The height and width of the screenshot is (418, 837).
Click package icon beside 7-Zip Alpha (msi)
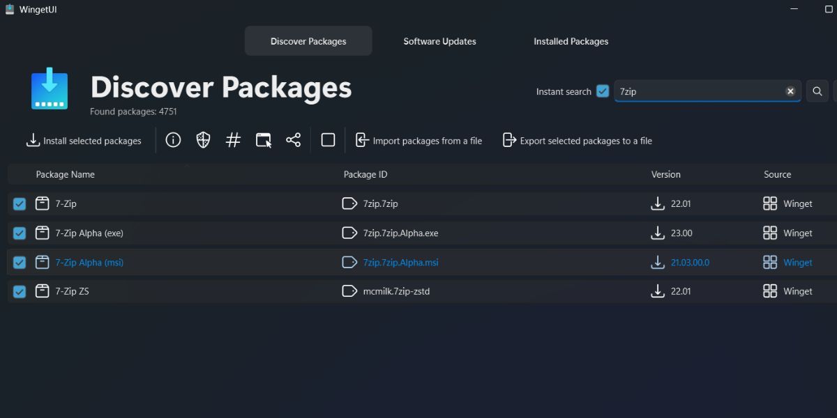coord(43,262)
